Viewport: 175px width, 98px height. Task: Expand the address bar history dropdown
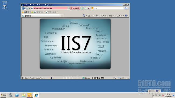click(x=68, y=8)
